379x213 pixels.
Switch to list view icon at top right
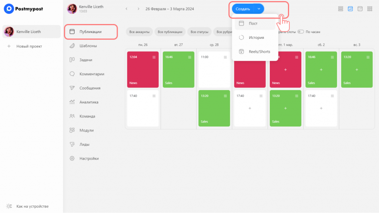[341, 9]
